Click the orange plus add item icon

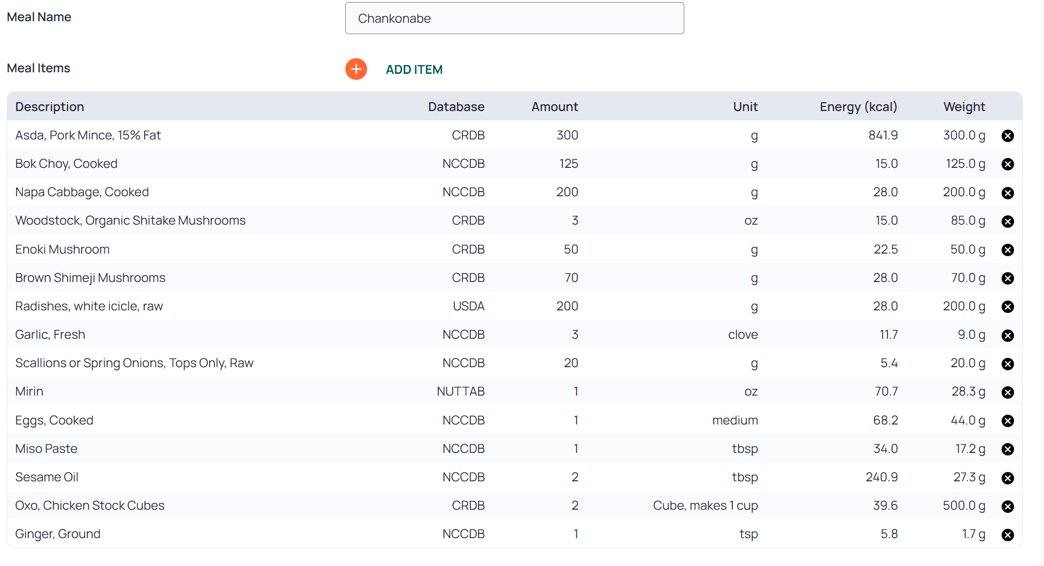click(356, 69)
